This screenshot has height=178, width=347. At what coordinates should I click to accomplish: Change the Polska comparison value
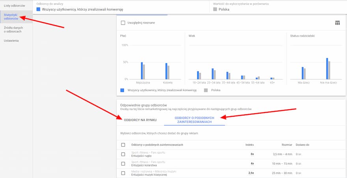(224, 9)
